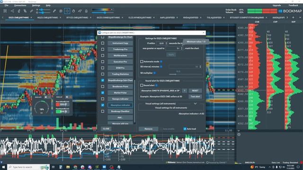
Task: Click the circular icon next to pencil
Action: 61,11
